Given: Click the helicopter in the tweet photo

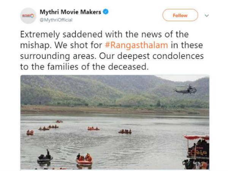Looking at the screenshot, I should coord(185,90).
